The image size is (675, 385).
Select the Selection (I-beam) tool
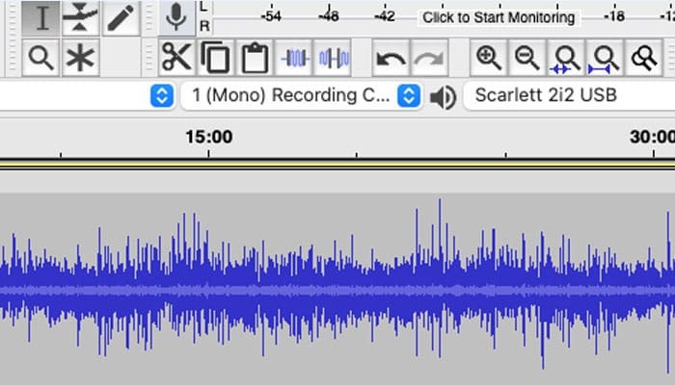[x=41, y=18]
